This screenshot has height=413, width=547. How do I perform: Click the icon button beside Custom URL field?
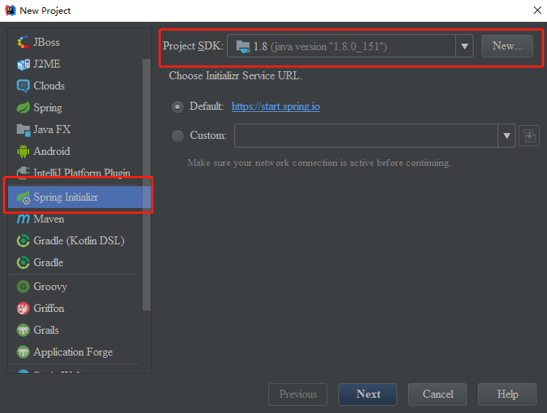[529, 136]
